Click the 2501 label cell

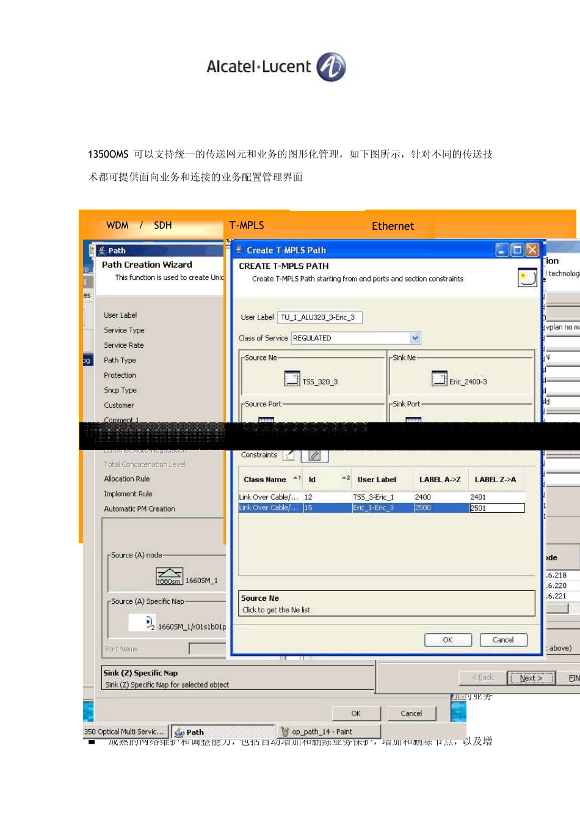point(497,508)
